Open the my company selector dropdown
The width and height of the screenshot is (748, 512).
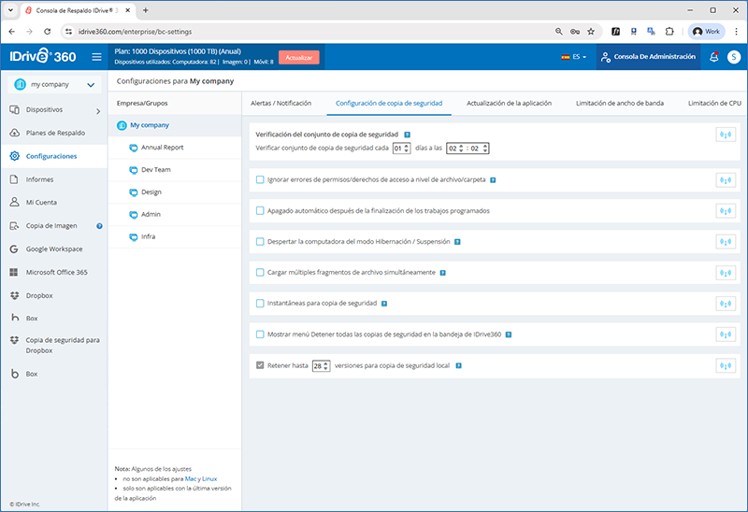53,85
